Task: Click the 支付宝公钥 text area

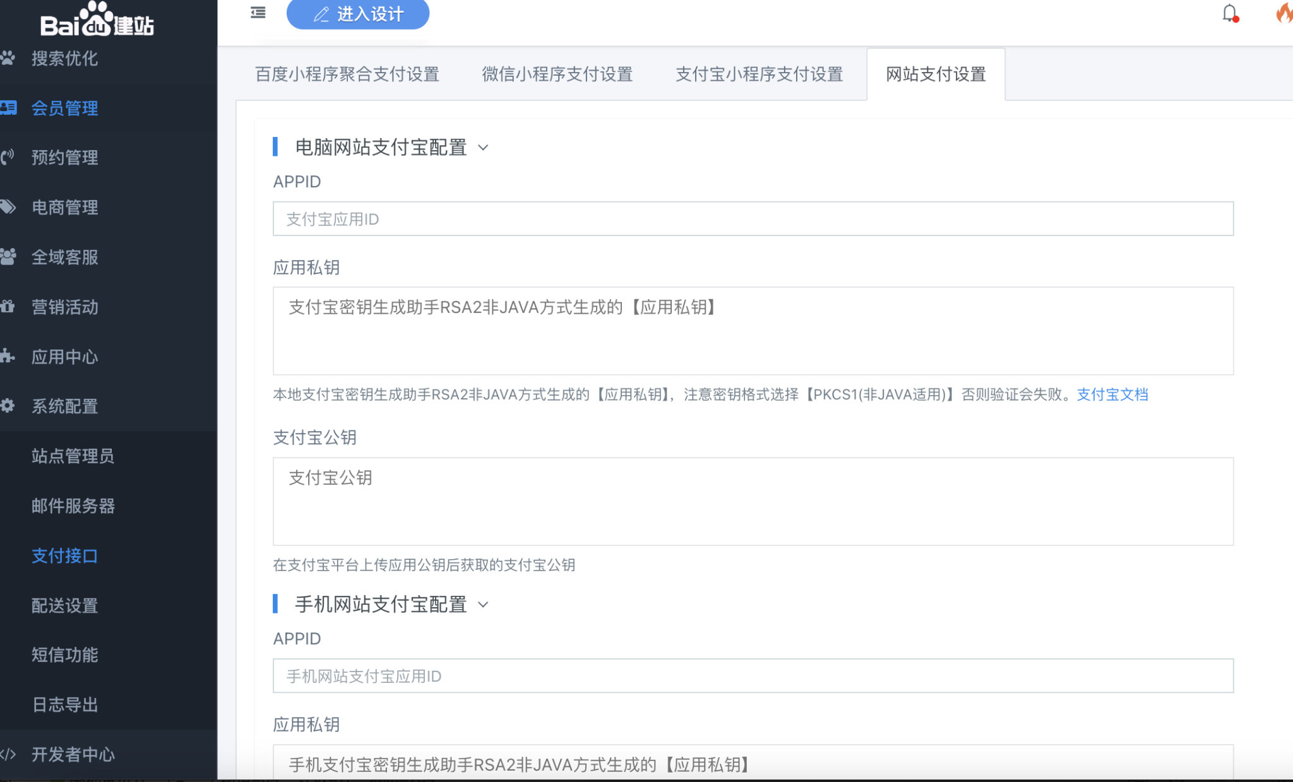Action: [x=753, y=501]
